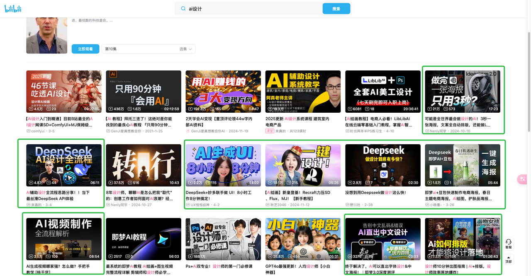Expand the 第10集 episode selector dropdown
The image size is (531, 276).
point(148,49)
